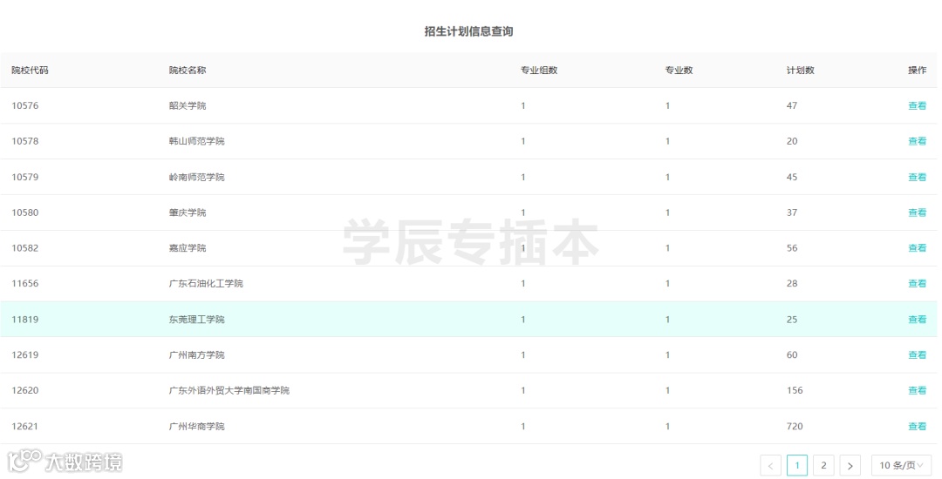Screen dimensions: 942x479
Task: Open the 10 条/页 page size dropdown
Action: coord(901,465)
